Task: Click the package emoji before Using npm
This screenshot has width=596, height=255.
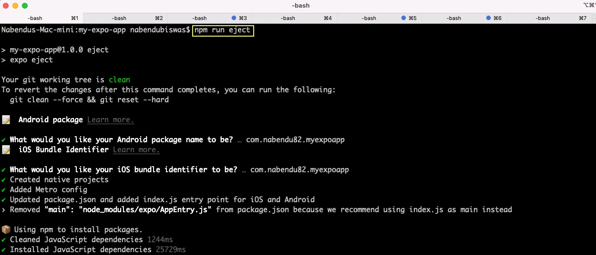Action: pyautogui.click(x=6, y=230)
